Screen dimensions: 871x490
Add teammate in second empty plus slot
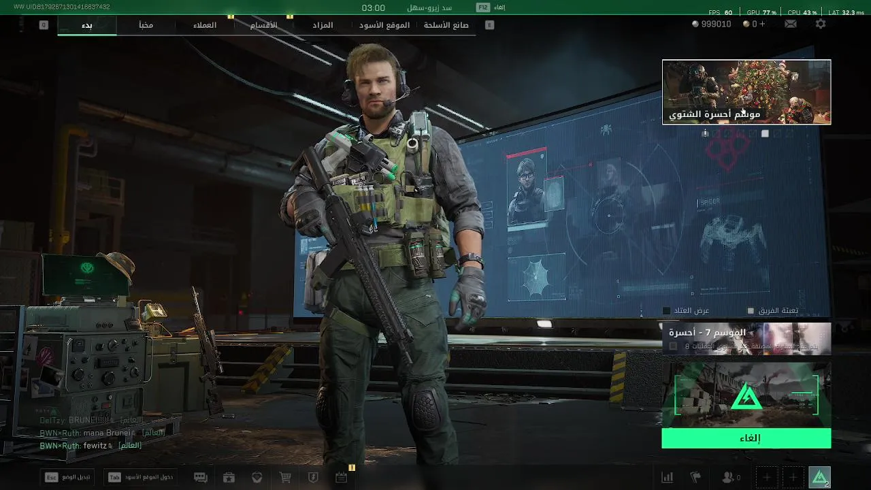click(793, 478)
